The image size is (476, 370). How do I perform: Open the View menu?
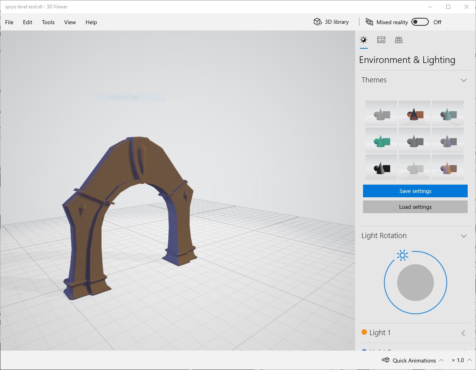coord(70,22)
